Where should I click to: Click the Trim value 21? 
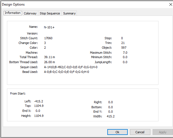(123, 43)
